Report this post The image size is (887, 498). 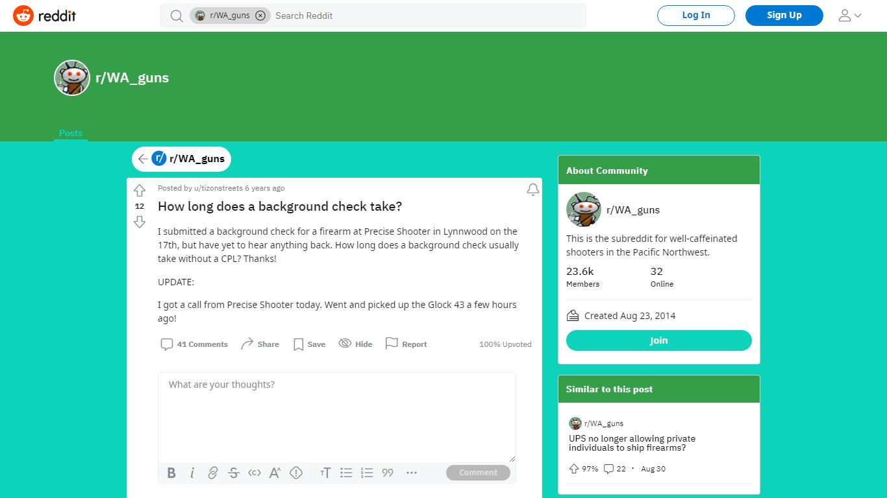click(x=406, y=344)
